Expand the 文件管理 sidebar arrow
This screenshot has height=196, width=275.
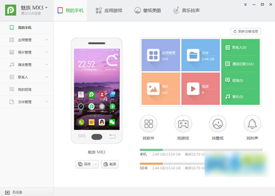[46, 102]
